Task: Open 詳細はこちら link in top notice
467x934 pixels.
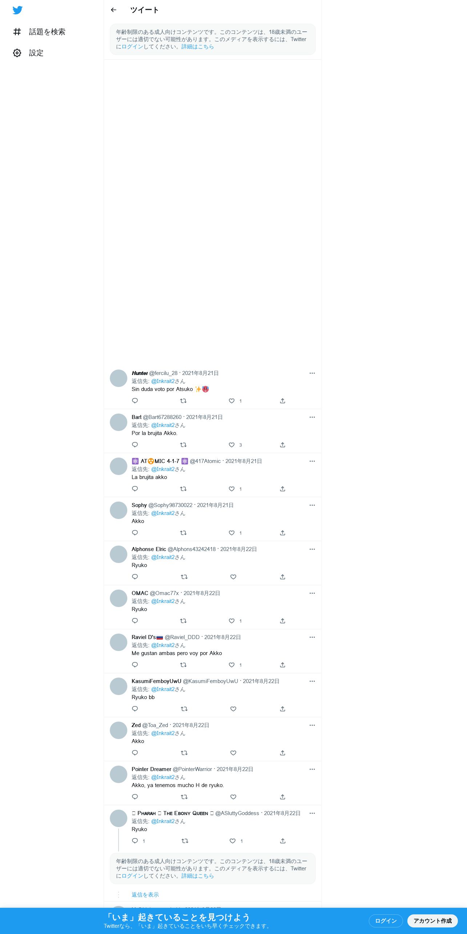Action: coord(197,47)
